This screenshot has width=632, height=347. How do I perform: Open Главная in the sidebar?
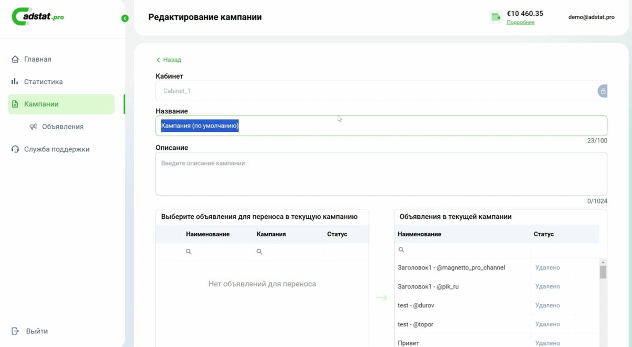coord(38,59)
